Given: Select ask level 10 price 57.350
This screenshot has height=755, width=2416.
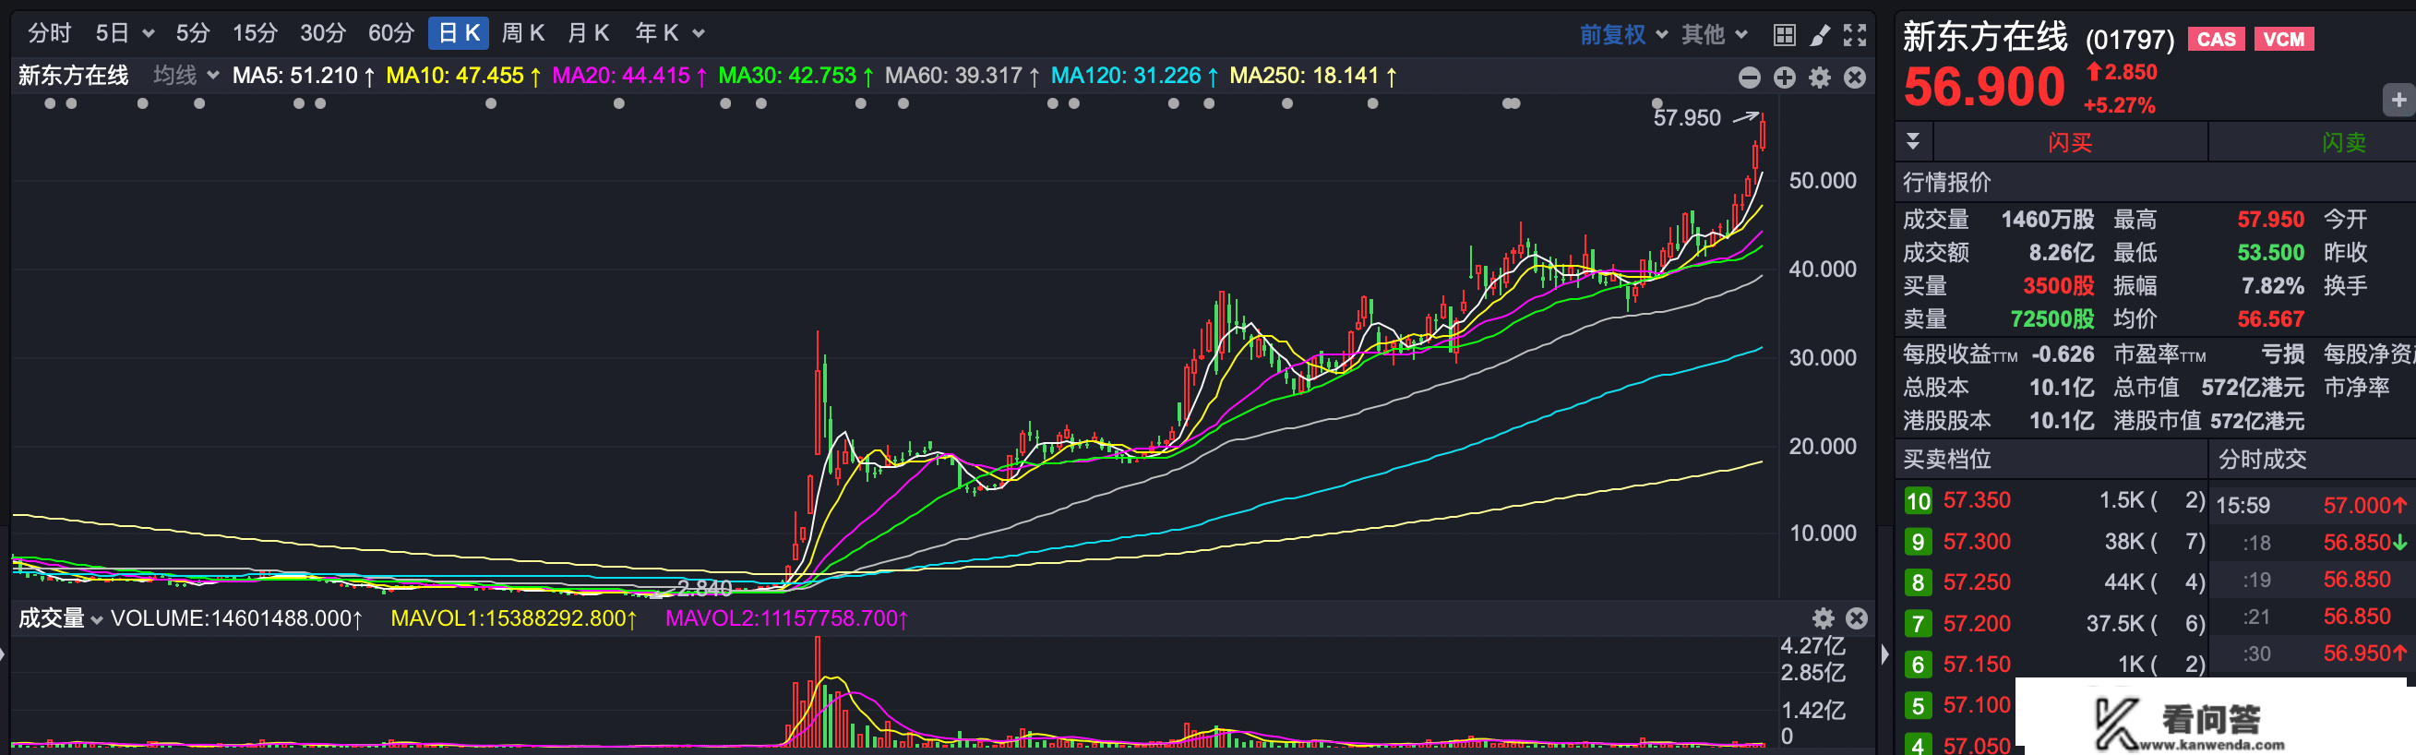Looking at the screenshot, I should pos(1976,500).
